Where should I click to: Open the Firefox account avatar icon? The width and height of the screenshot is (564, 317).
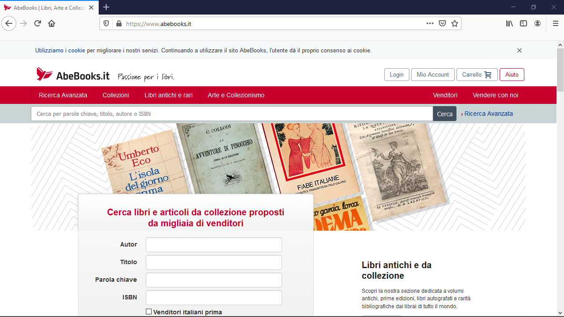tap(538, 23)
